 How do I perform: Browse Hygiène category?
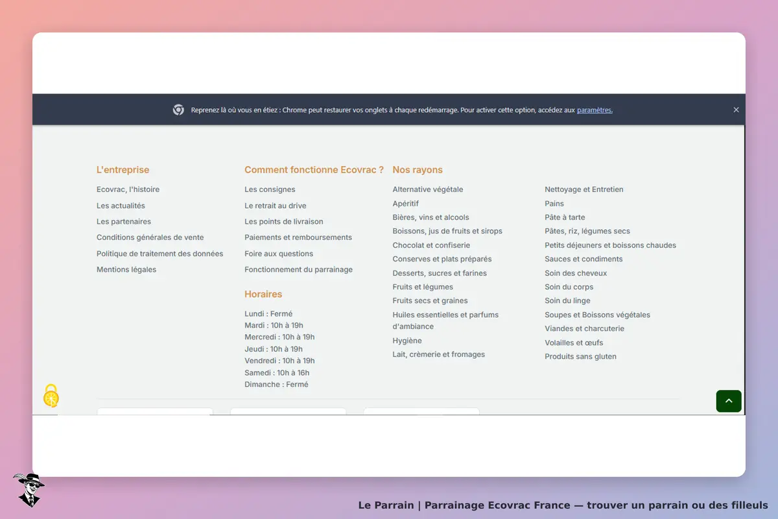click(x=407, y=341)
